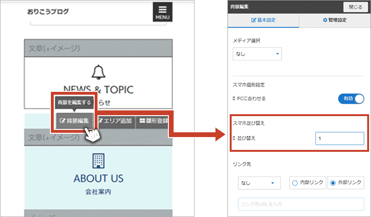Click the 雛形登録 template register button

153,121
